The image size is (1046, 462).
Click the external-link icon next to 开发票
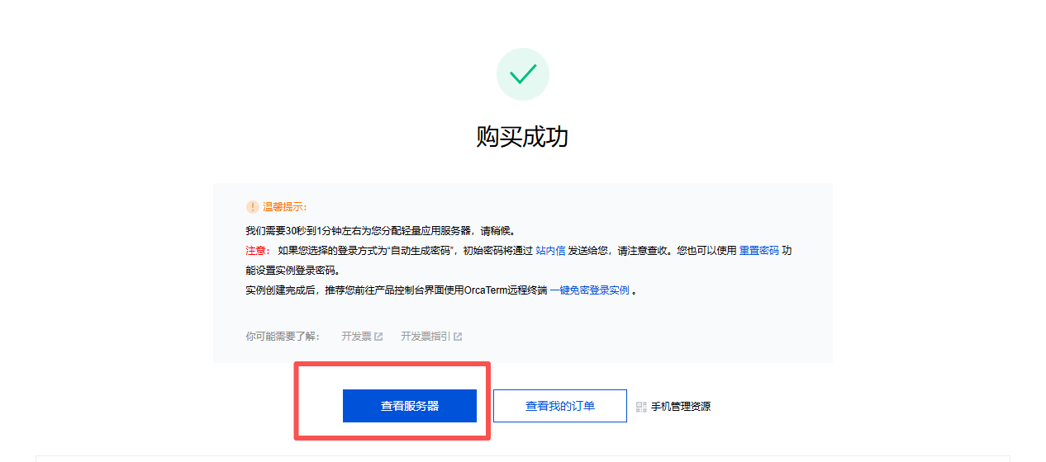pyautogui.click(x=378, y=337)
